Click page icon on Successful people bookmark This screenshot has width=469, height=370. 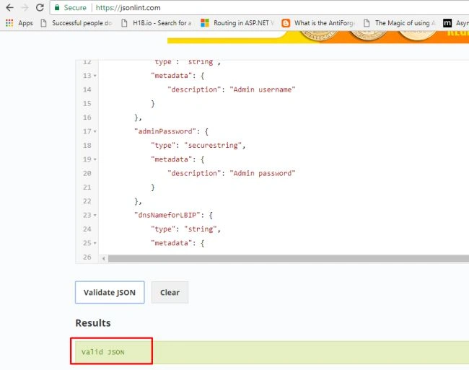point(44,23)
